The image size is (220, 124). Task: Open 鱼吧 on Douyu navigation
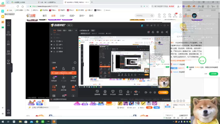point(91,16)
